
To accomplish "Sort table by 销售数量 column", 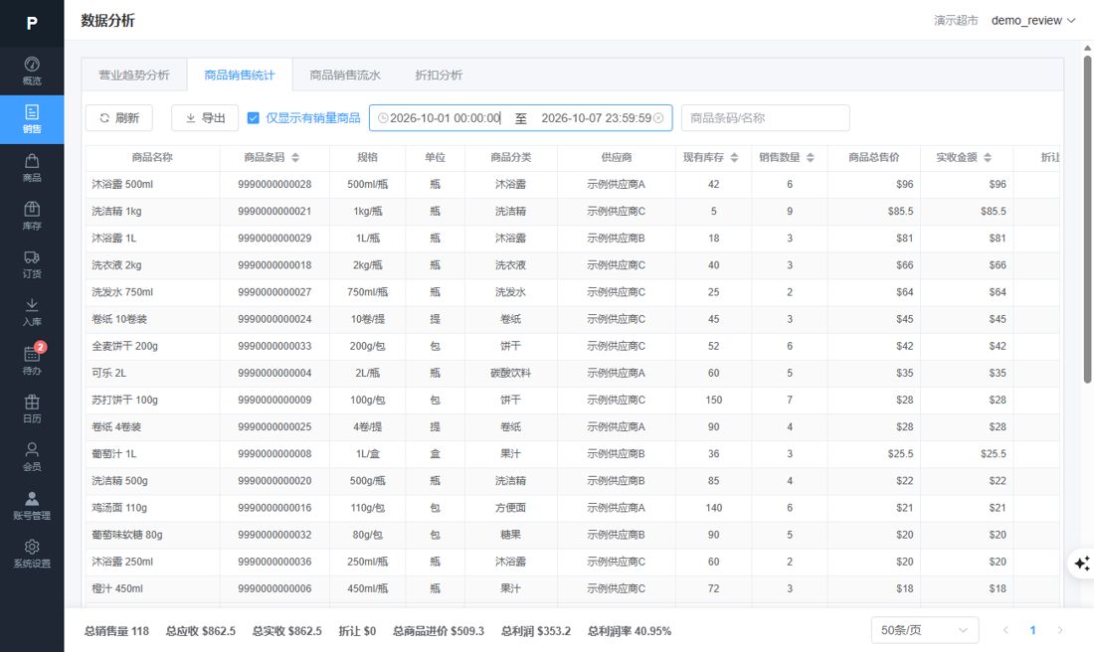I will click(x=810, y=158).
